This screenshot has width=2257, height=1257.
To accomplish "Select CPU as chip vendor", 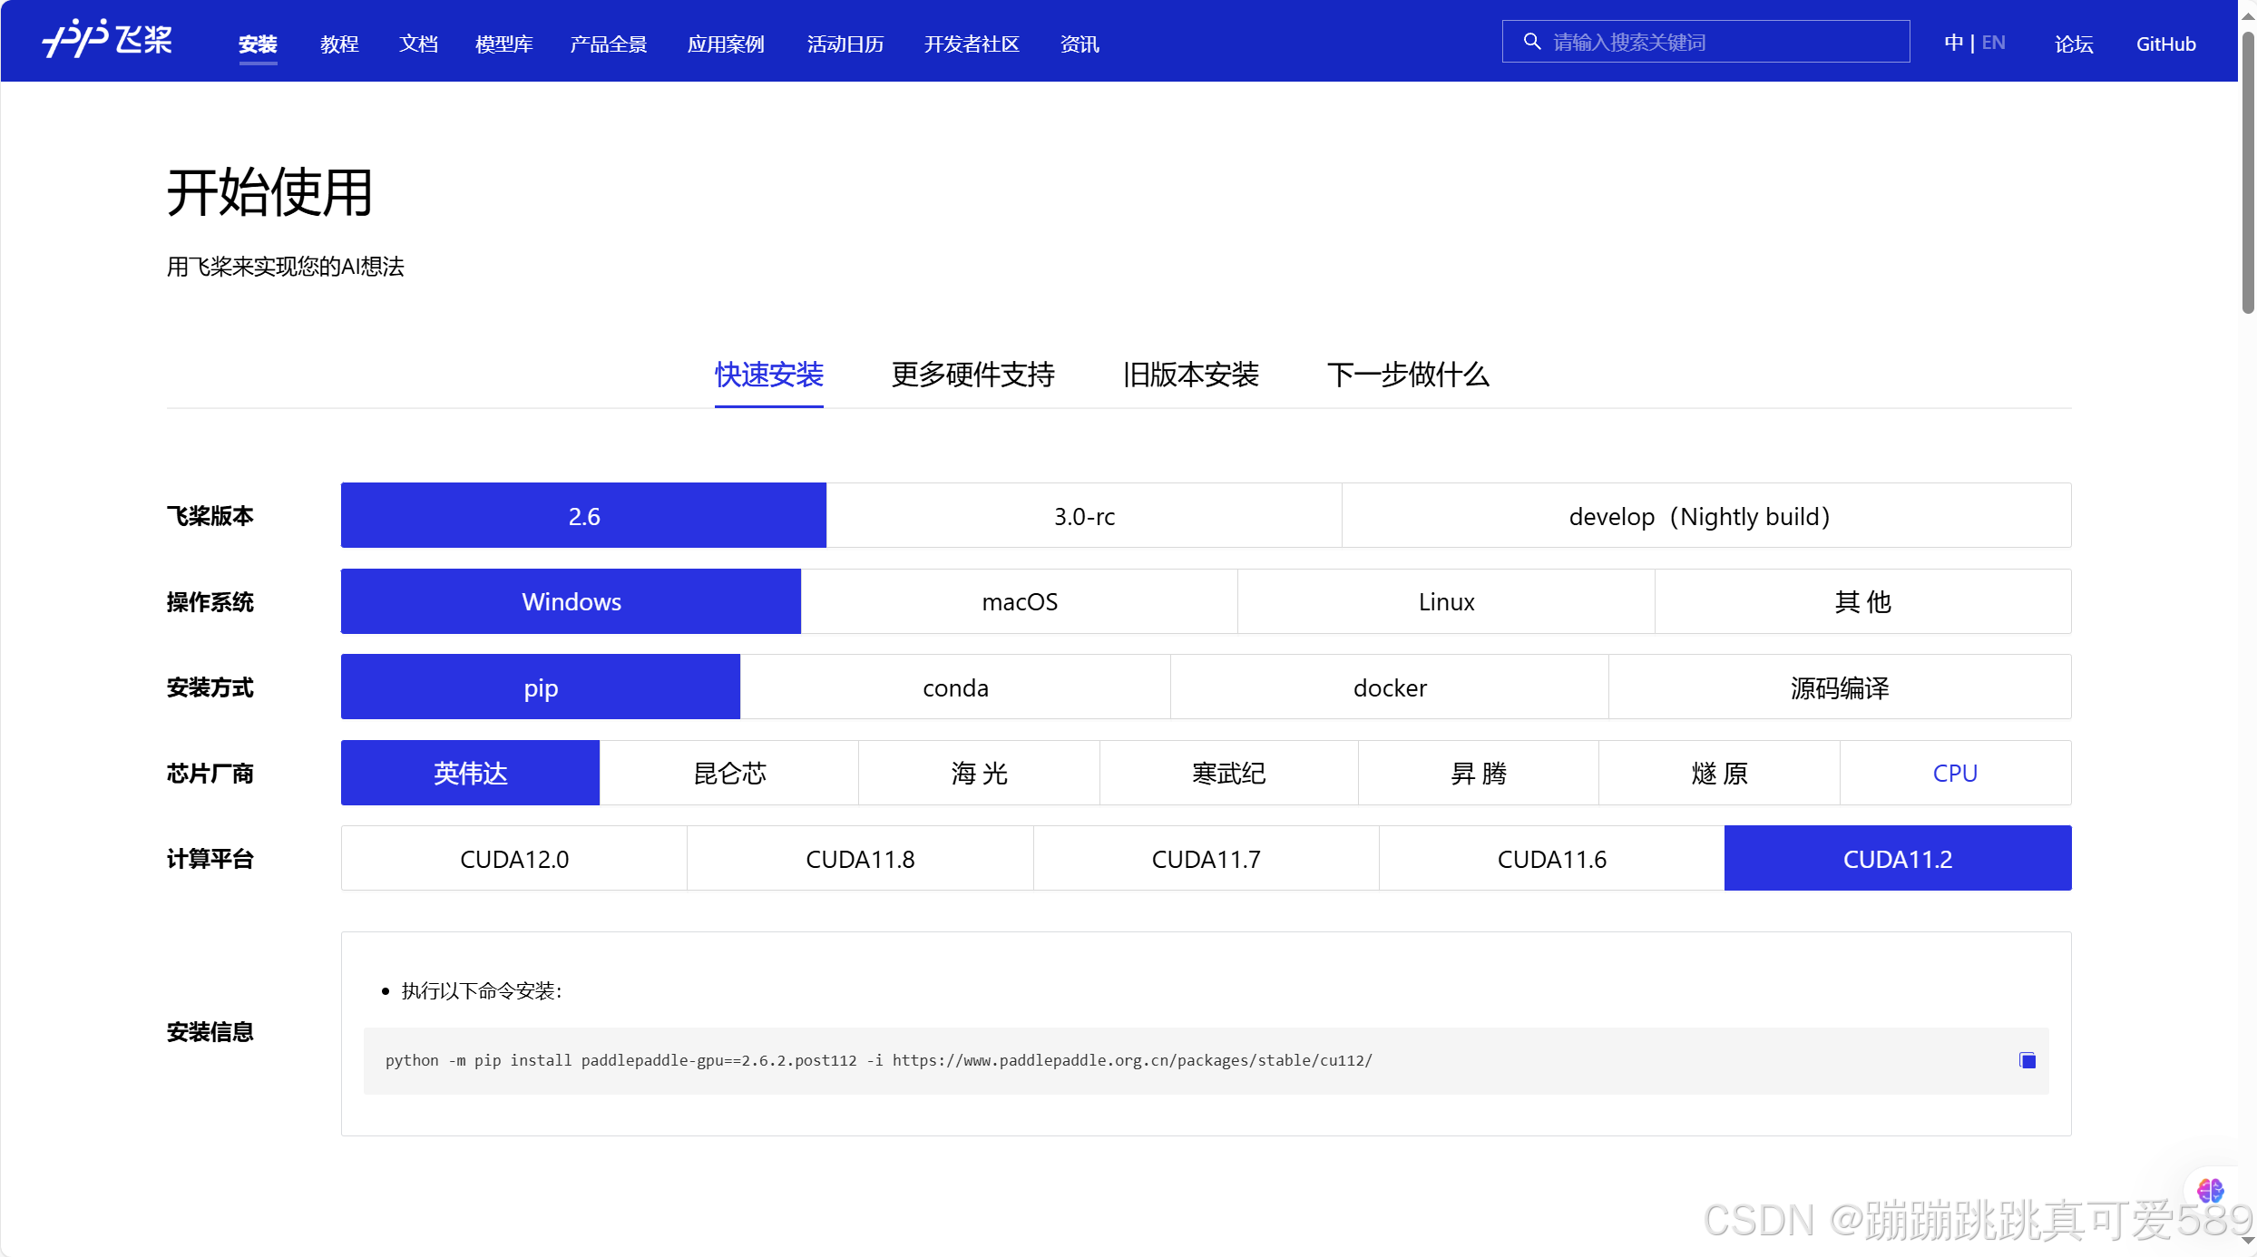I will (x=1955, y=773).
